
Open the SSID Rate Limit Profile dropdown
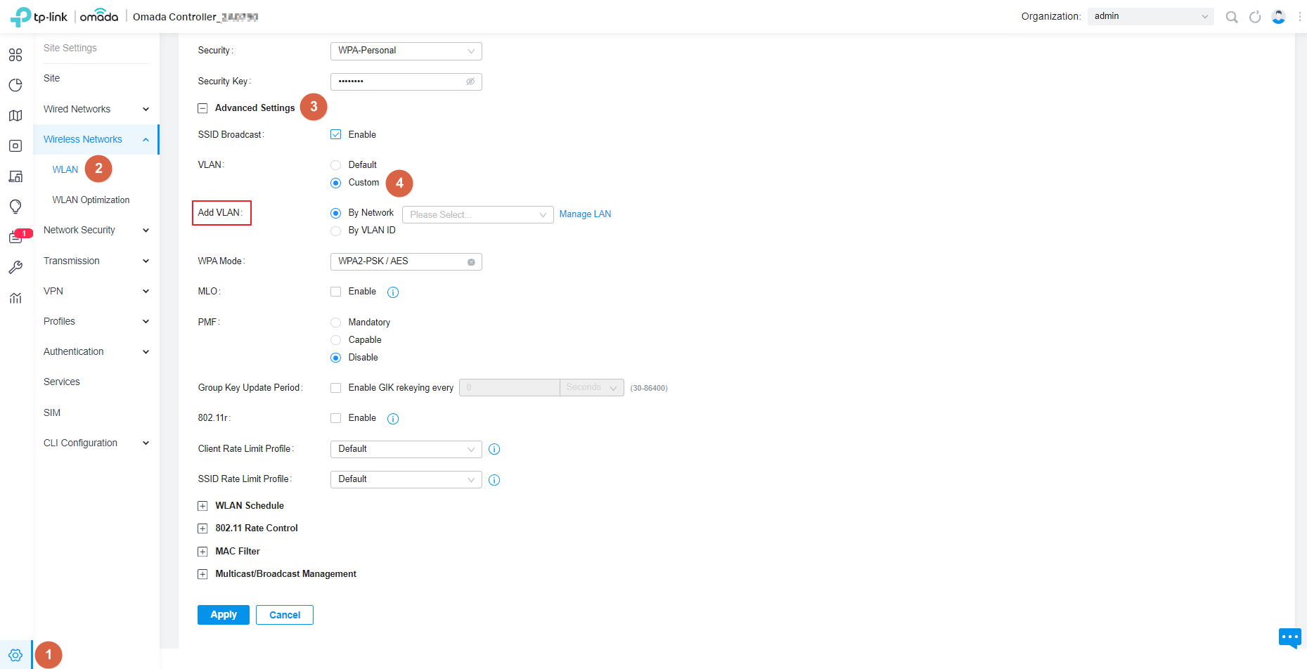click(x=406, y=479)
